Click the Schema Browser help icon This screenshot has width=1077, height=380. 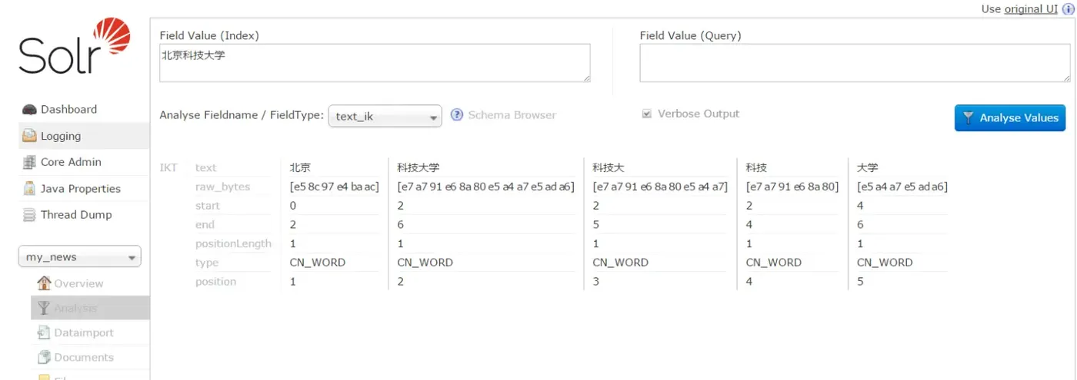457,115
